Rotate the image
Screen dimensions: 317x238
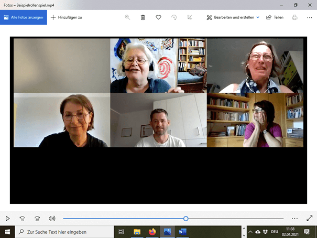[174, 17]
